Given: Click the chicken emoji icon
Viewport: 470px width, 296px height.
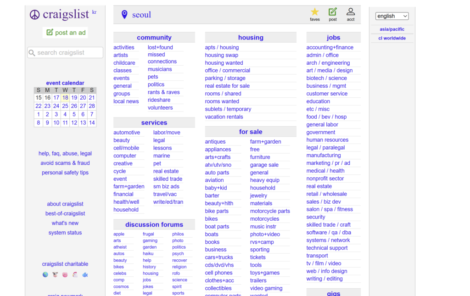Looking at the screenshot, I should tap(75, 275).
